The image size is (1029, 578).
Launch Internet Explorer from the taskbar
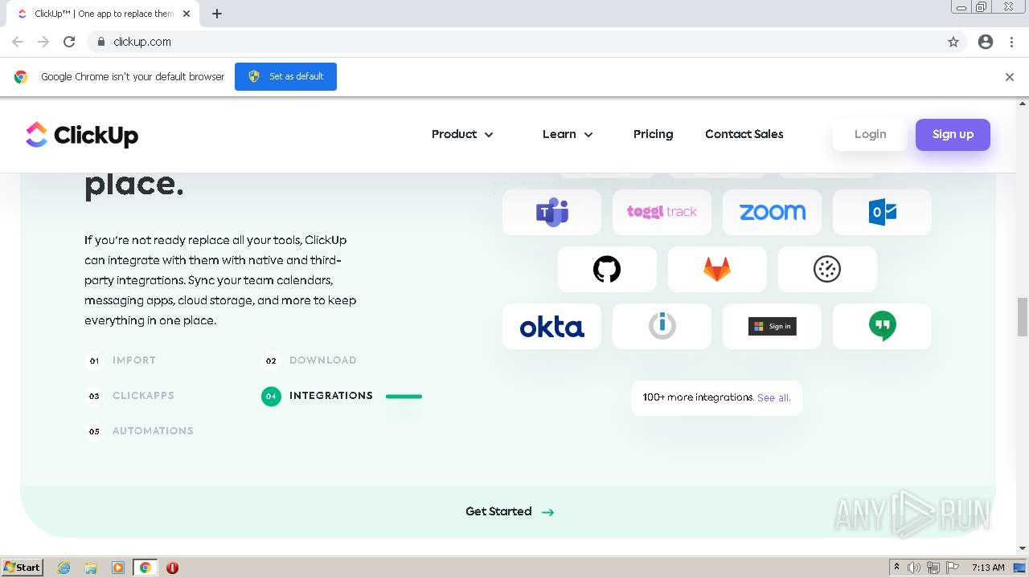coord(64,568)
